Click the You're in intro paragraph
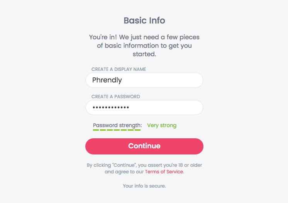Screen dimensions: 288x203 pos(144,45)
